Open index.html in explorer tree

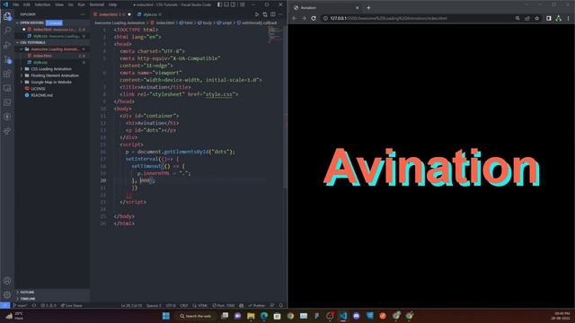[42, 56]
